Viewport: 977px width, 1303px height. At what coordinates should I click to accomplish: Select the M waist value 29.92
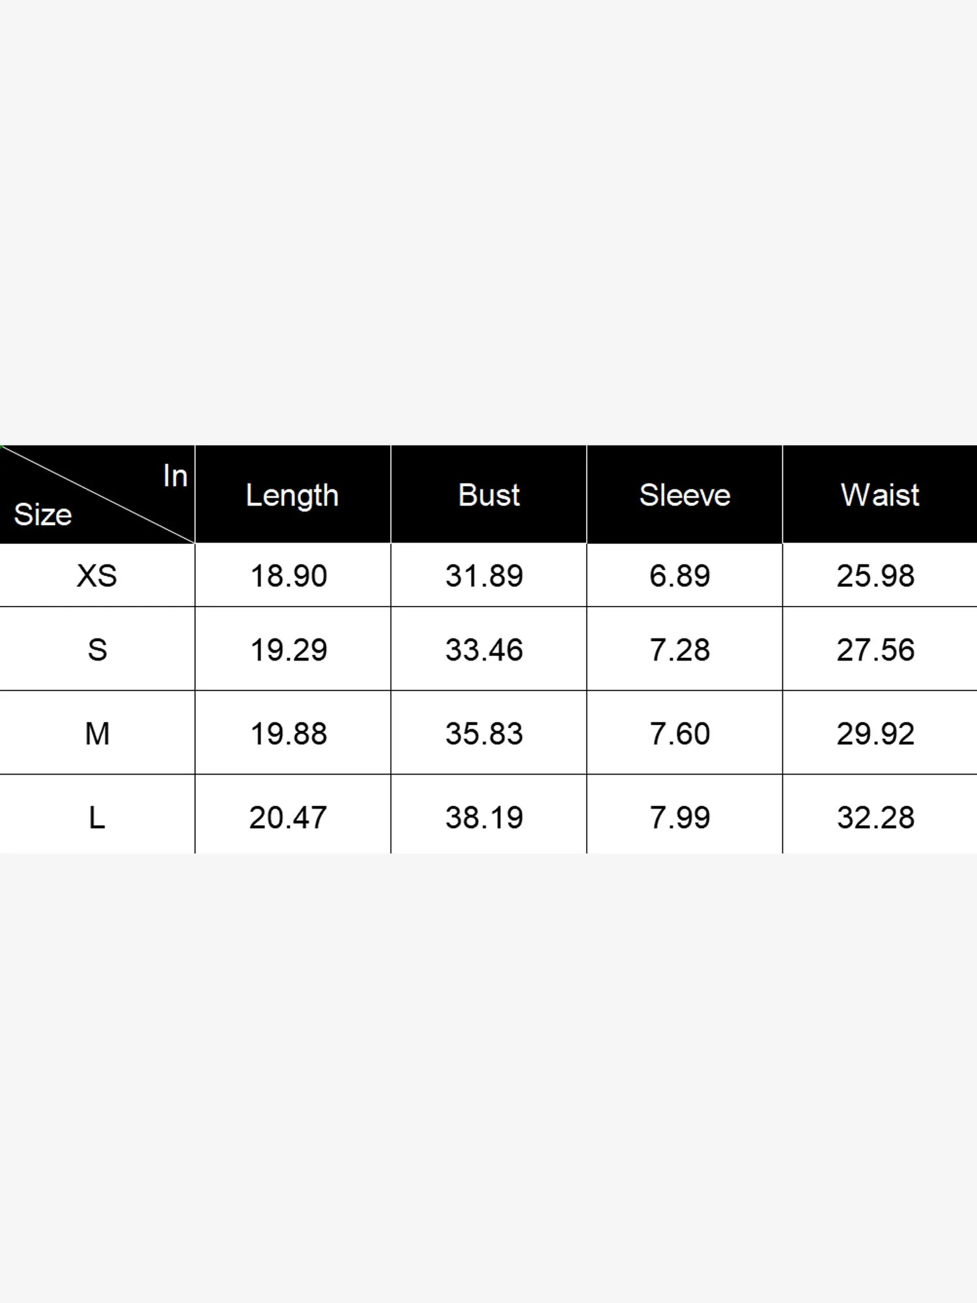pos(875,734)
